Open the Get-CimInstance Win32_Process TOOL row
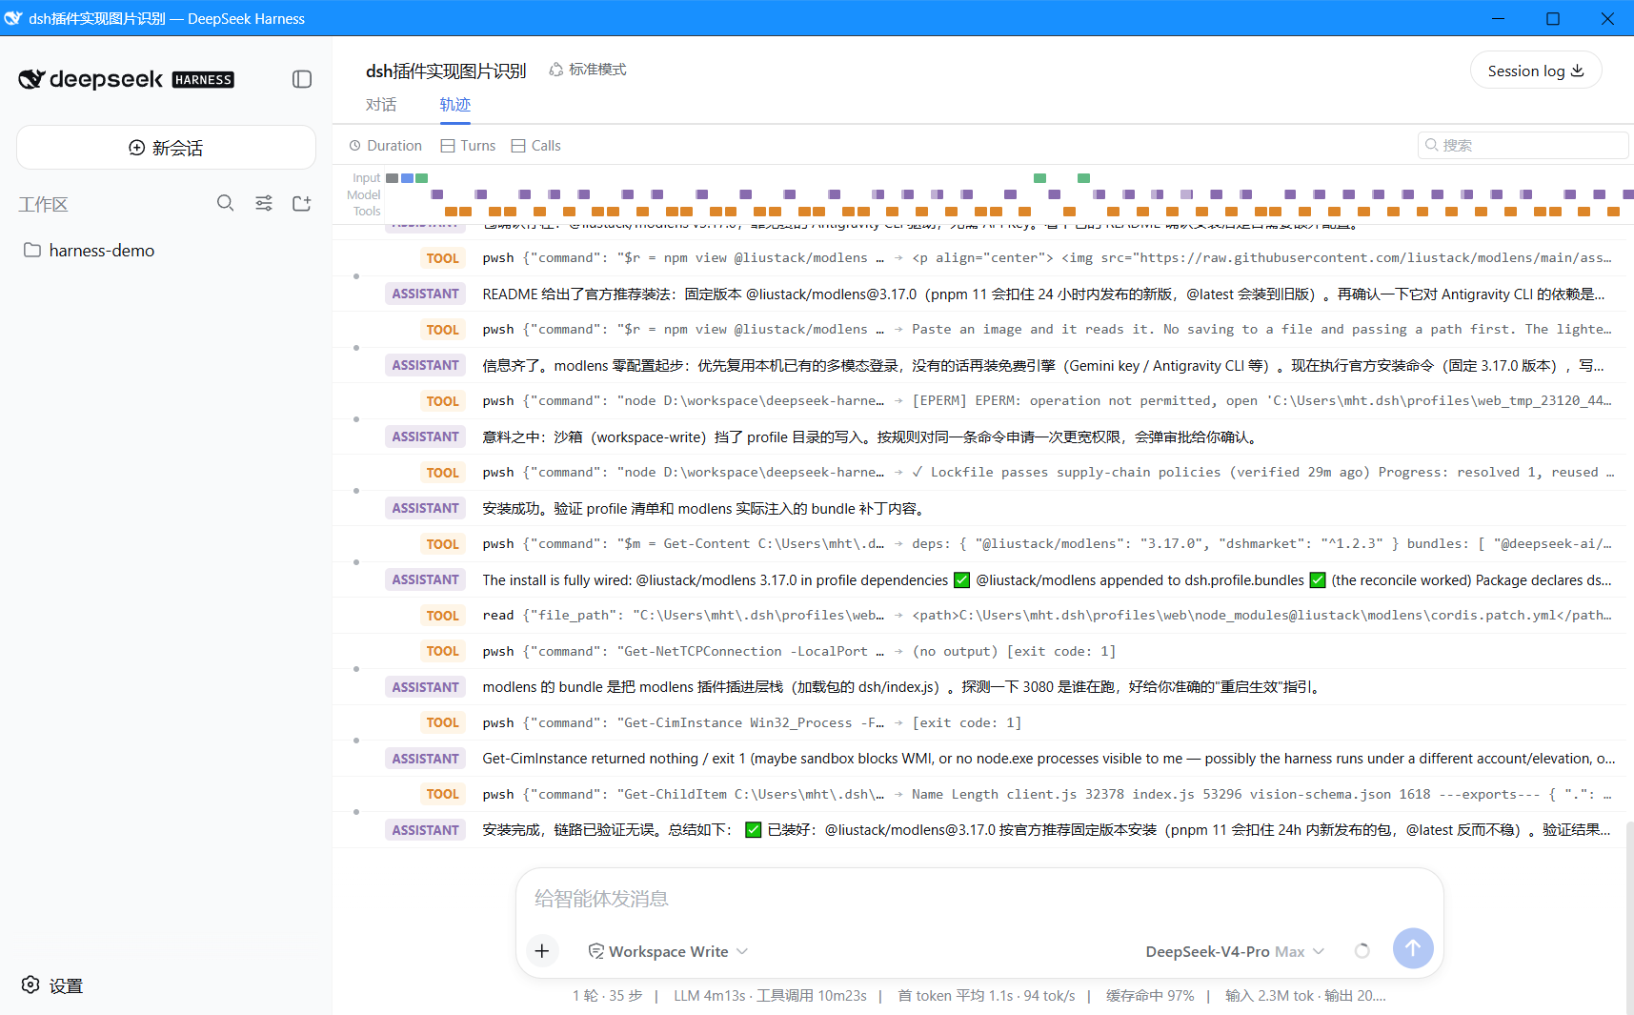Screen dimensions: 1634x1015 click(x=978, y=723)
